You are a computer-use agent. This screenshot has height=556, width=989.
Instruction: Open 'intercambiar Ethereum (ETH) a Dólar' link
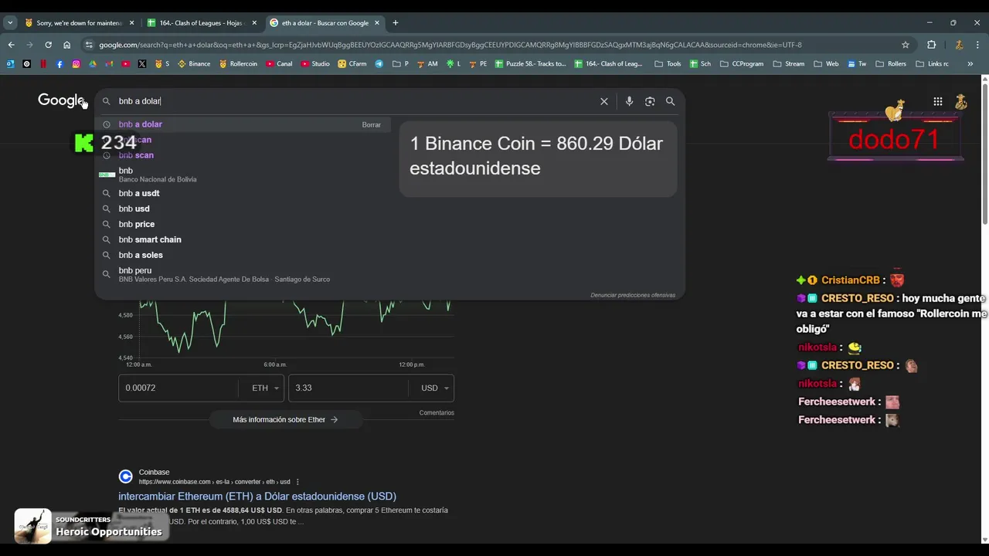[257, 496]
